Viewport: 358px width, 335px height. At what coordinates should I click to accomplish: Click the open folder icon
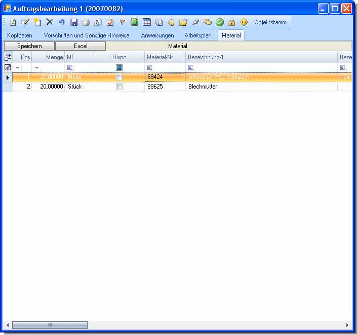(183, 22)
